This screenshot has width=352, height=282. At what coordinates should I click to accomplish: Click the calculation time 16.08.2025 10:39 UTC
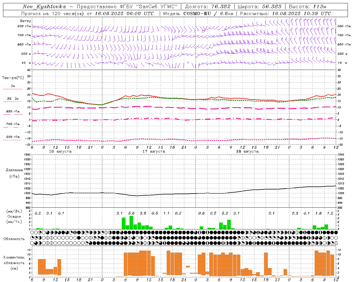click(301, 13)
